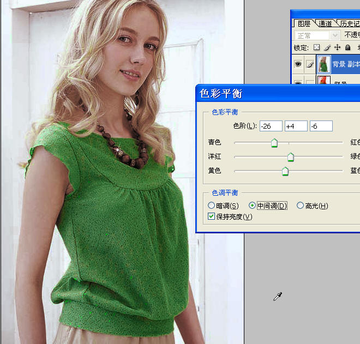Click the lock image pixels brush icon
This screenshot has width=360, height=344.
[327, 47]
